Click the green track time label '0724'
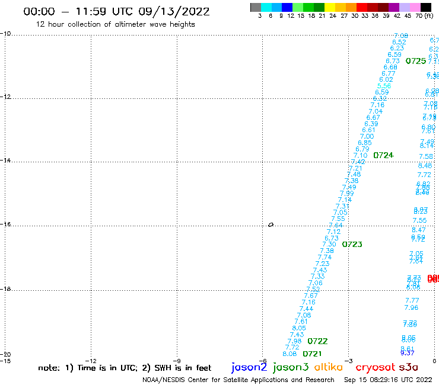This screenshot has width=439, height=385. (x=384, y=155)
